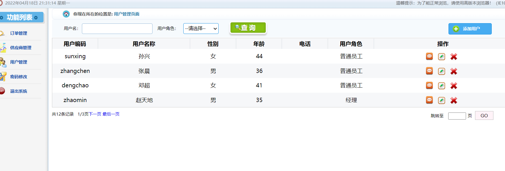Open 供应商管理 in the sidebar
Viewport: 505px width, 171px height.
pos(21,48)
